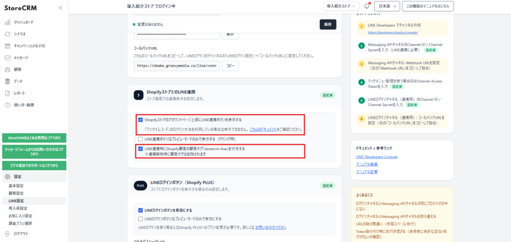Click the コールバックURL input field
Screen dimensions: 511x242
click(x=177, y=66)
